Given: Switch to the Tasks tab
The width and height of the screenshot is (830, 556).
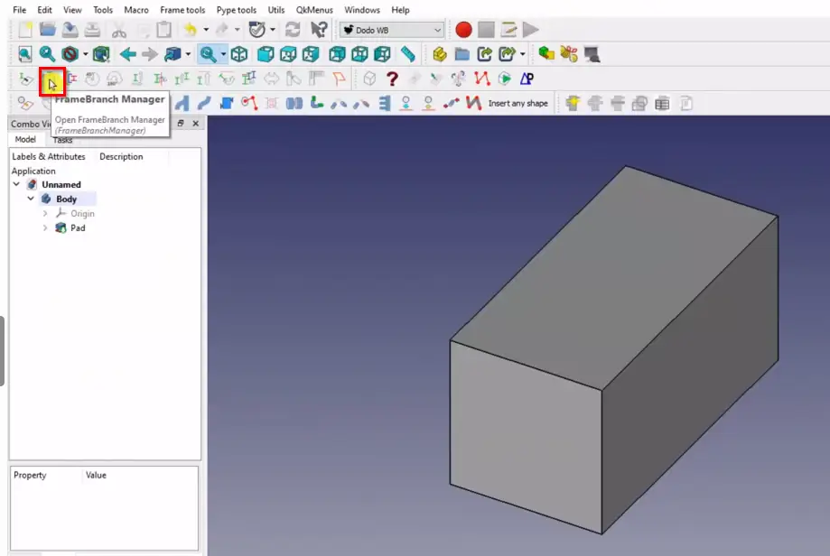Looking at the screenshot, I should coord(62,140).
